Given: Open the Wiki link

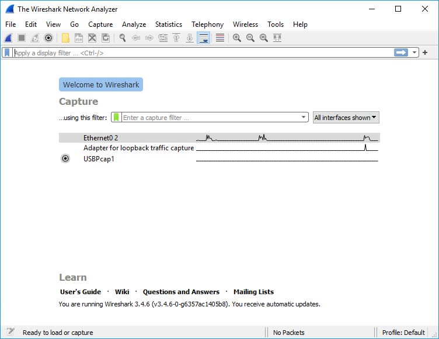Looking at the screenshot, I should [x=122, y=292].
